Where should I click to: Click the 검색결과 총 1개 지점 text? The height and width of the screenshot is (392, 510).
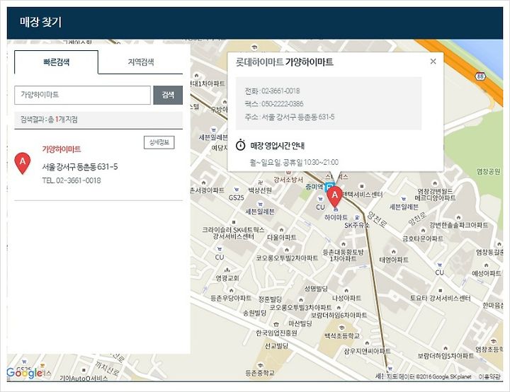tap(49, 120)
